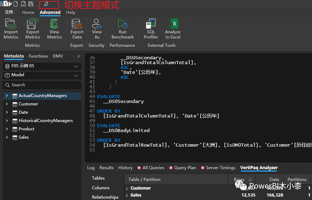Click the Customer table icon
Image resolution: width=312 pixels, height=200 pixels.
(15, 104)
